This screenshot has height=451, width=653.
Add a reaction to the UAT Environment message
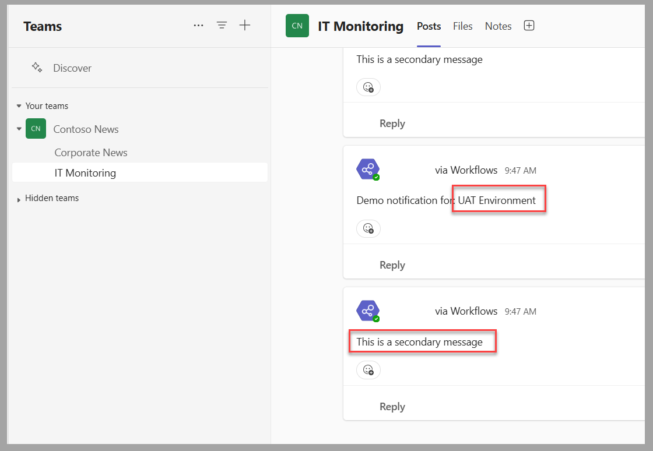coord(368,228)
